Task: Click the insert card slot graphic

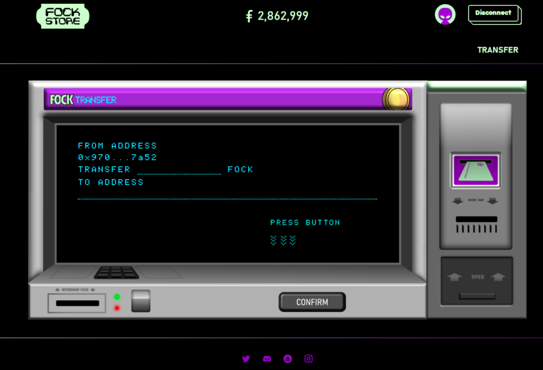Action: 476,170
